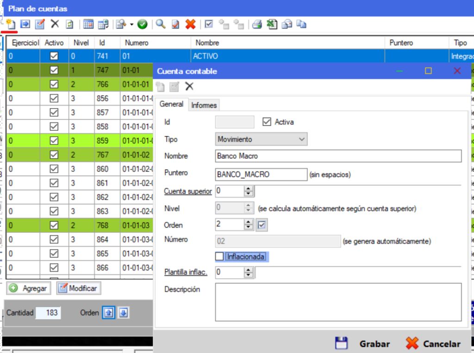The height and width of the screenshot is (353, 474).
Task: Toggle the Activo checkbox for Id 741
Action: point(54,56)
